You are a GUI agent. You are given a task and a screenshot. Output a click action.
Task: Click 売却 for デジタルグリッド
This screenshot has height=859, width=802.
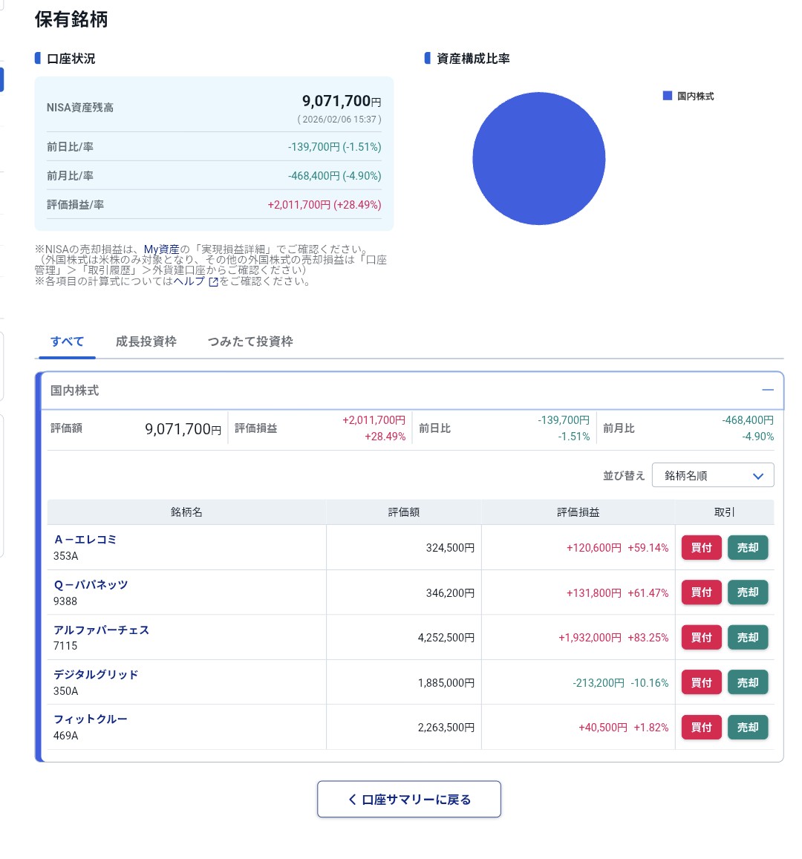[x=748, y=682]
